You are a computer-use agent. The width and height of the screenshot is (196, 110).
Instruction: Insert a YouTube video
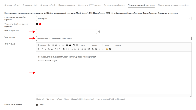click(x=70, y=45)
